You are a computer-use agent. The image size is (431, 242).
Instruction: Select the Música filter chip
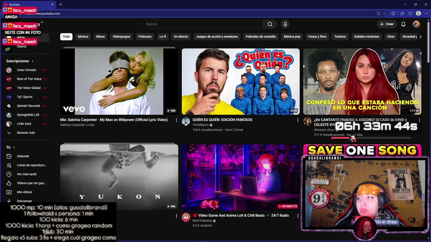(83, 37)
